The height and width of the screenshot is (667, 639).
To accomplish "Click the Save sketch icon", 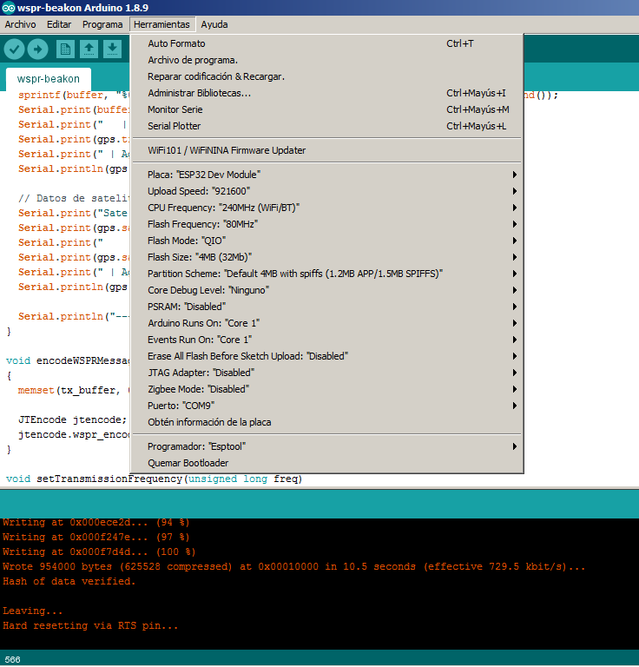I will 112,49.
